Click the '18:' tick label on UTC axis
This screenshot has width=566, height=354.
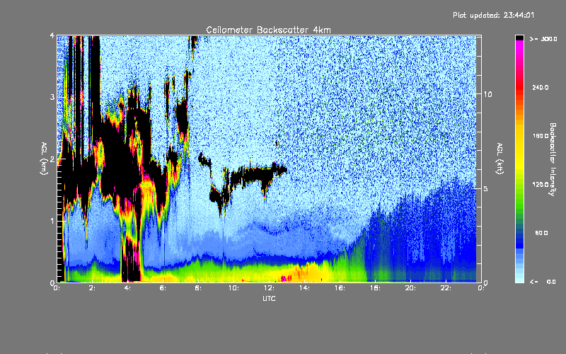[375, 288]
